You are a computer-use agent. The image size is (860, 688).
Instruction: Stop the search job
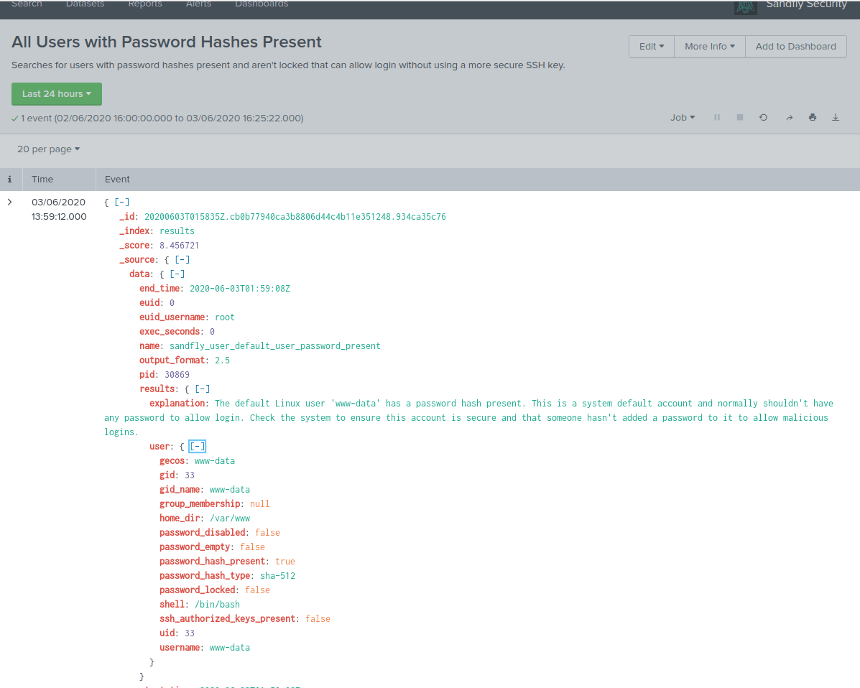(x=740, y=117)
